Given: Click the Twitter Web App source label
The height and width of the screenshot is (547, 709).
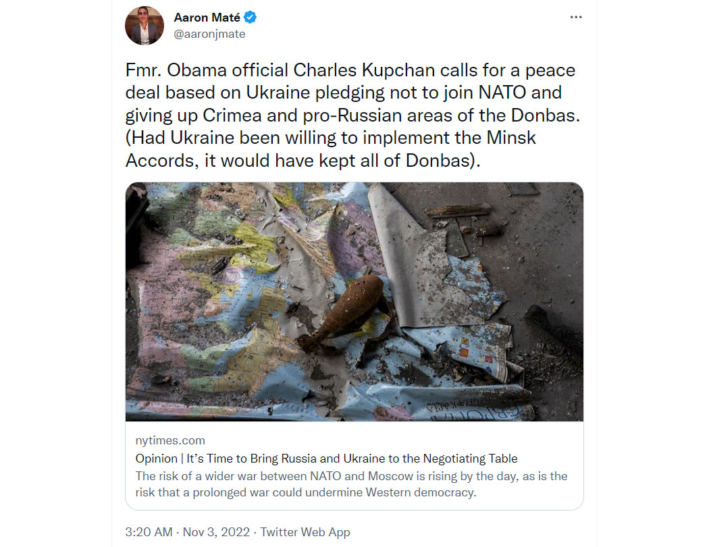Looking at the screenshot, I should tap(305, 532).
